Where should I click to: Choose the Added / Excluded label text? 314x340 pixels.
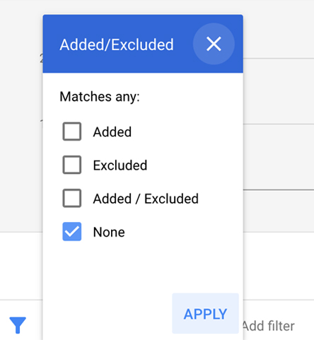point(146,199)
